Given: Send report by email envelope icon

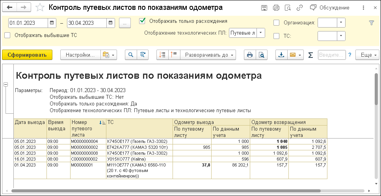Looking at the screenshot, I should click(x=293, y=55).
